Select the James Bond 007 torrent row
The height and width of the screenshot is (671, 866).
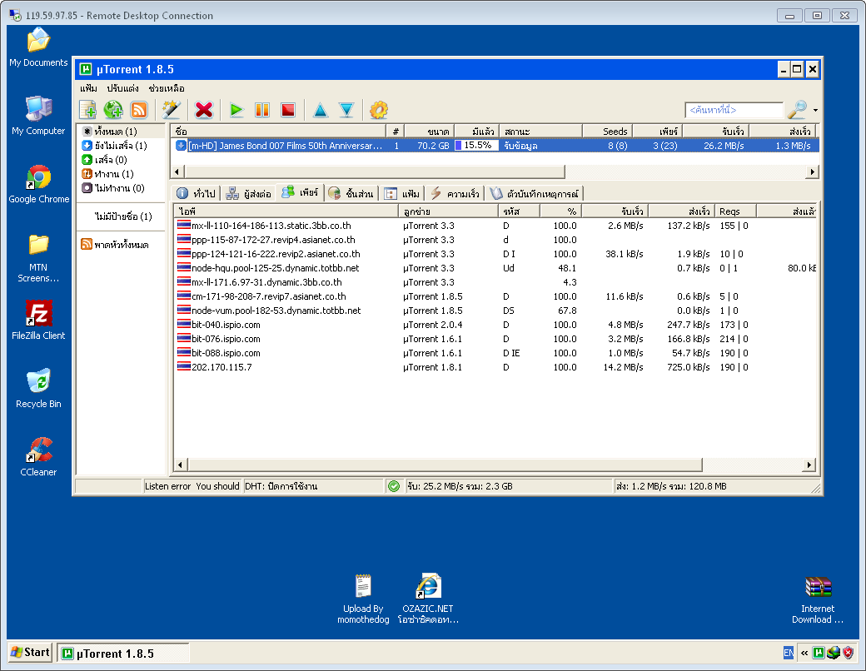coord(283,146)
